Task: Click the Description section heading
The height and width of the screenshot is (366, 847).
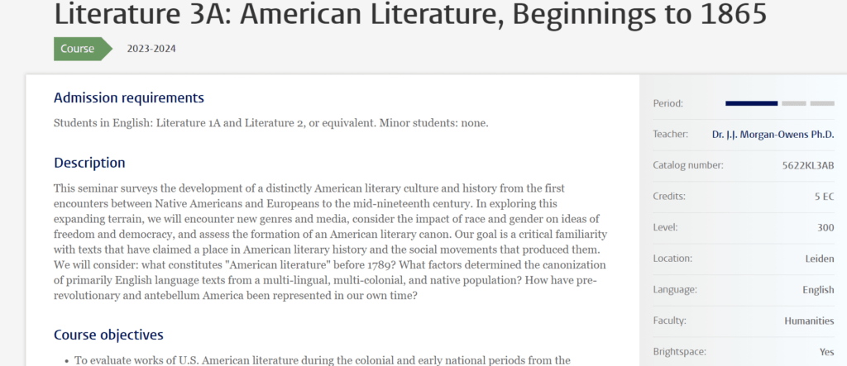Action: (89, 163)
